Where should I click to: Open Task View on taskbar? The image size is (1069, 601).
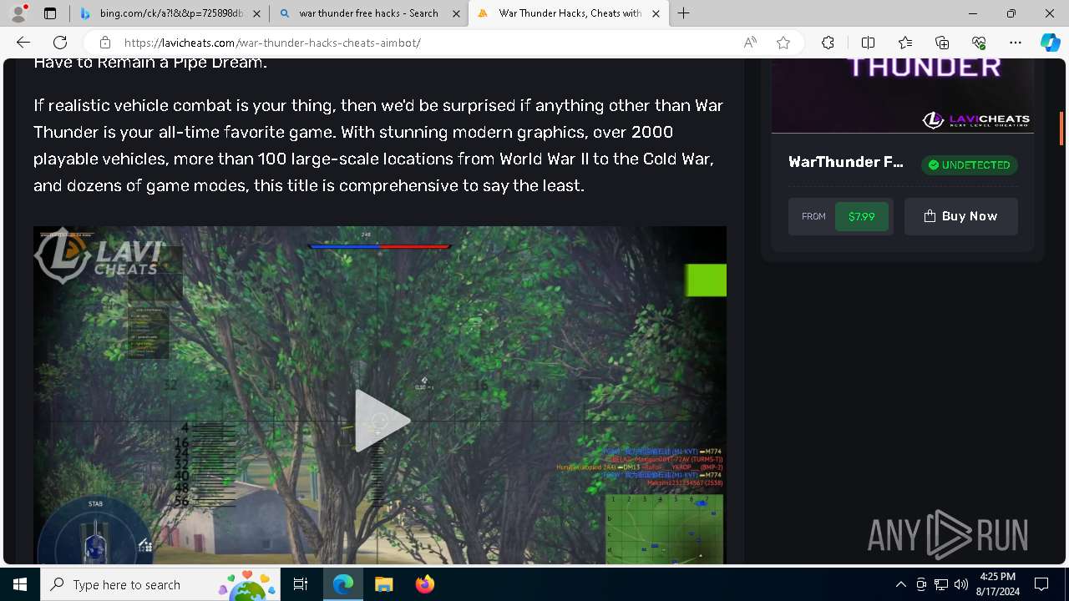tap(301, 584)
